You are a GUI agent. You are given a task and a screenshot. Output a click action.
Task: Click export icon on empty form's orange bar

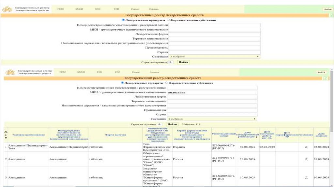point(331,15)
